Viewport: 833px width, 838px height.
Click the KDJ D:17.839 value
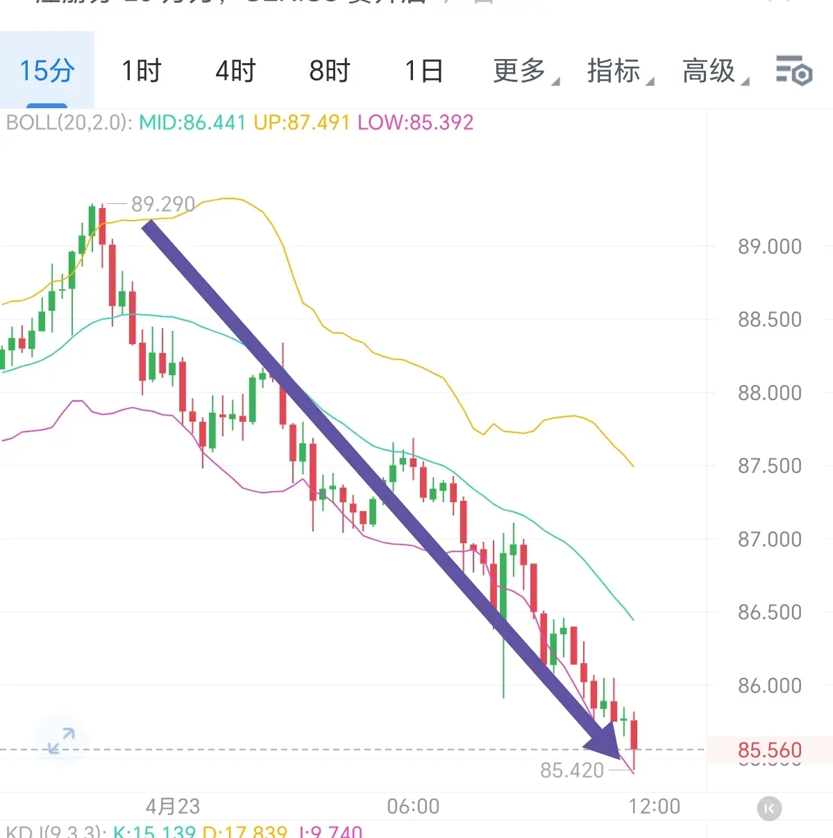coord(244,831)
